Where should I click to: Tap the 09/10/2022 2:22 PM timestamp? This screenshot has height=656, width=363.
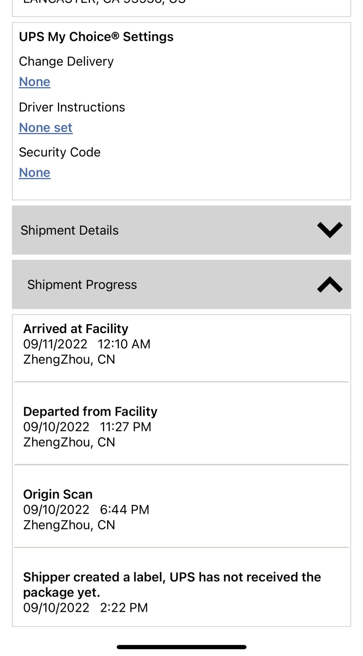86,608
